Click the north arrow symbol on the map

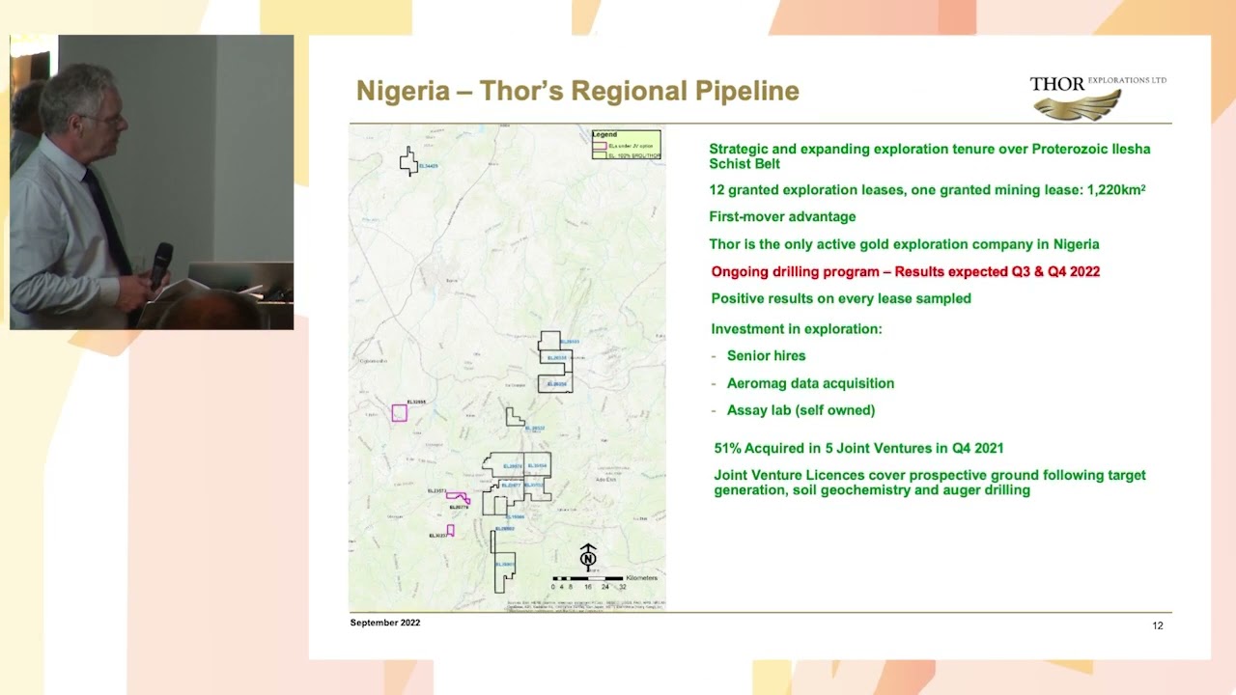click(x=588, y=557)
